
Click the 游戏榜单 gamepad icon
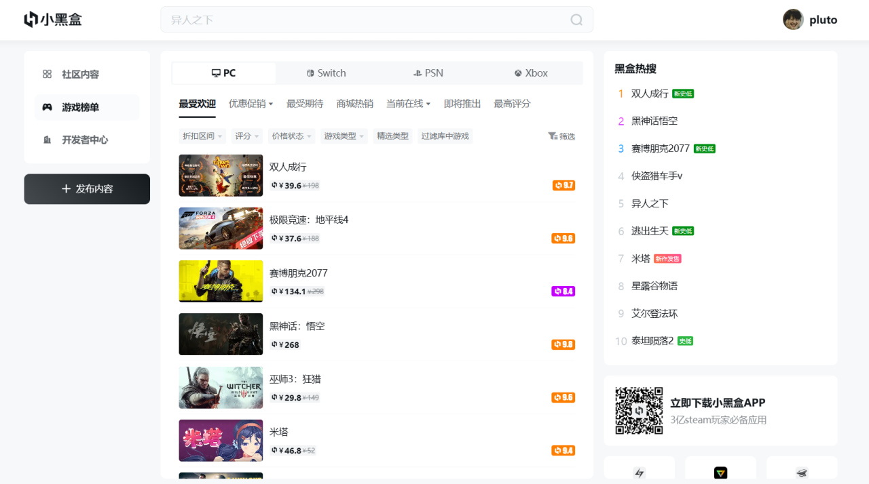click(47, 107)
